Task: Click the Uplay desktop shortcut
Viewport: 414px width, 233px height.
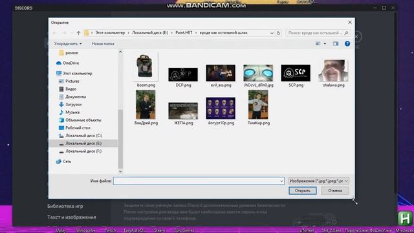Action: [61, 230]
